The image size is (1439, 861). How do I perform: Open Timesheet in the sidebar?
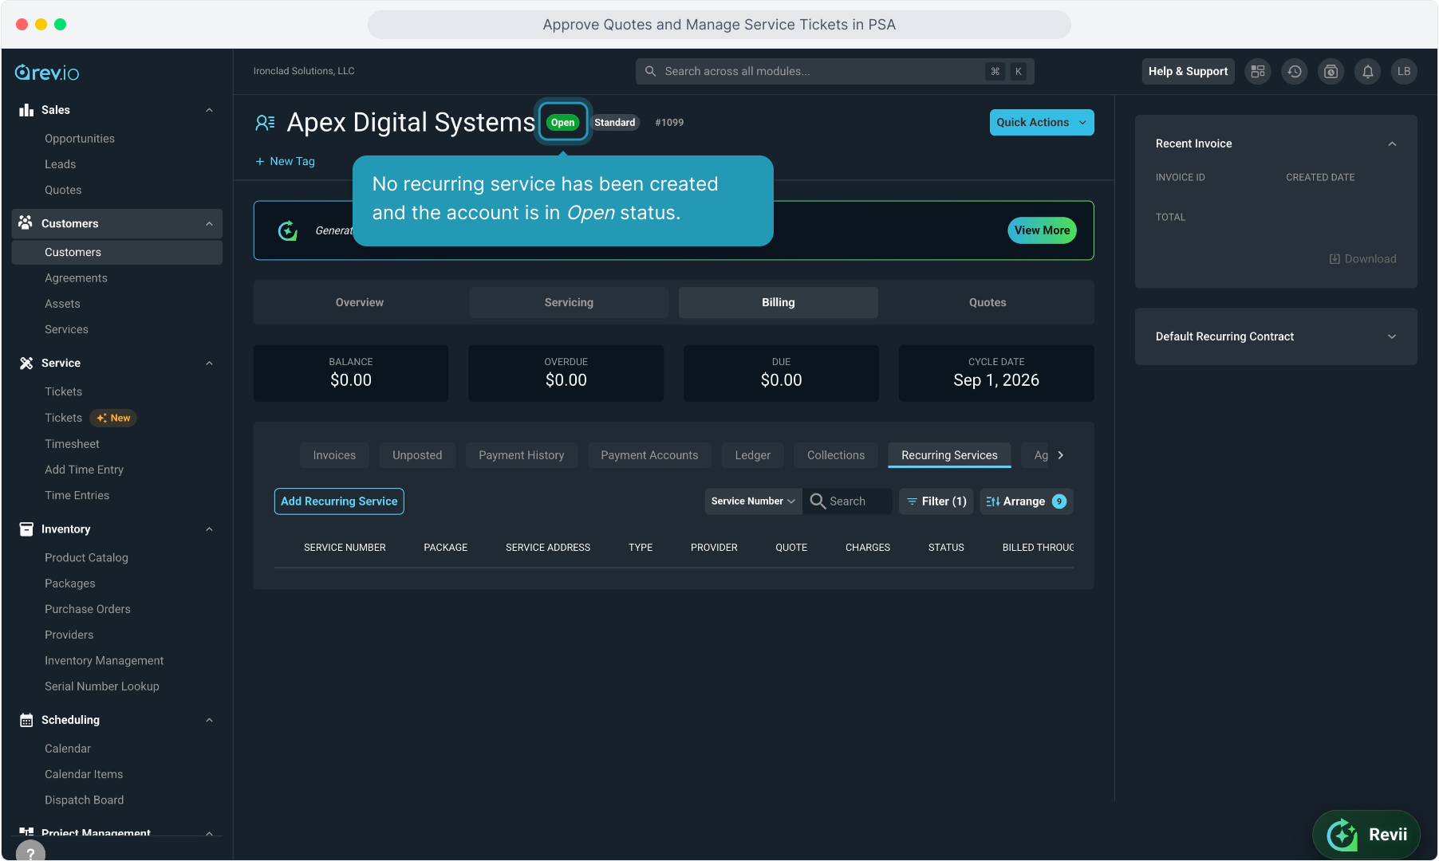point(72,444)
